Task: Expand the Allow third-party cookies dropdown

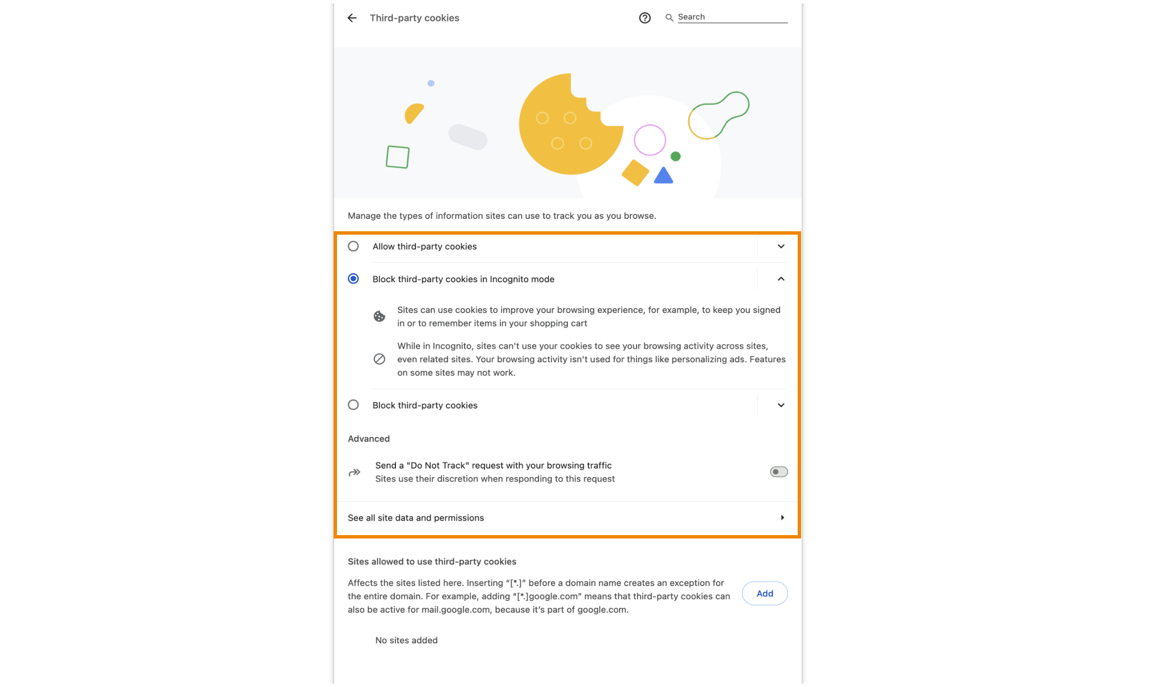Action: [781, 246]
